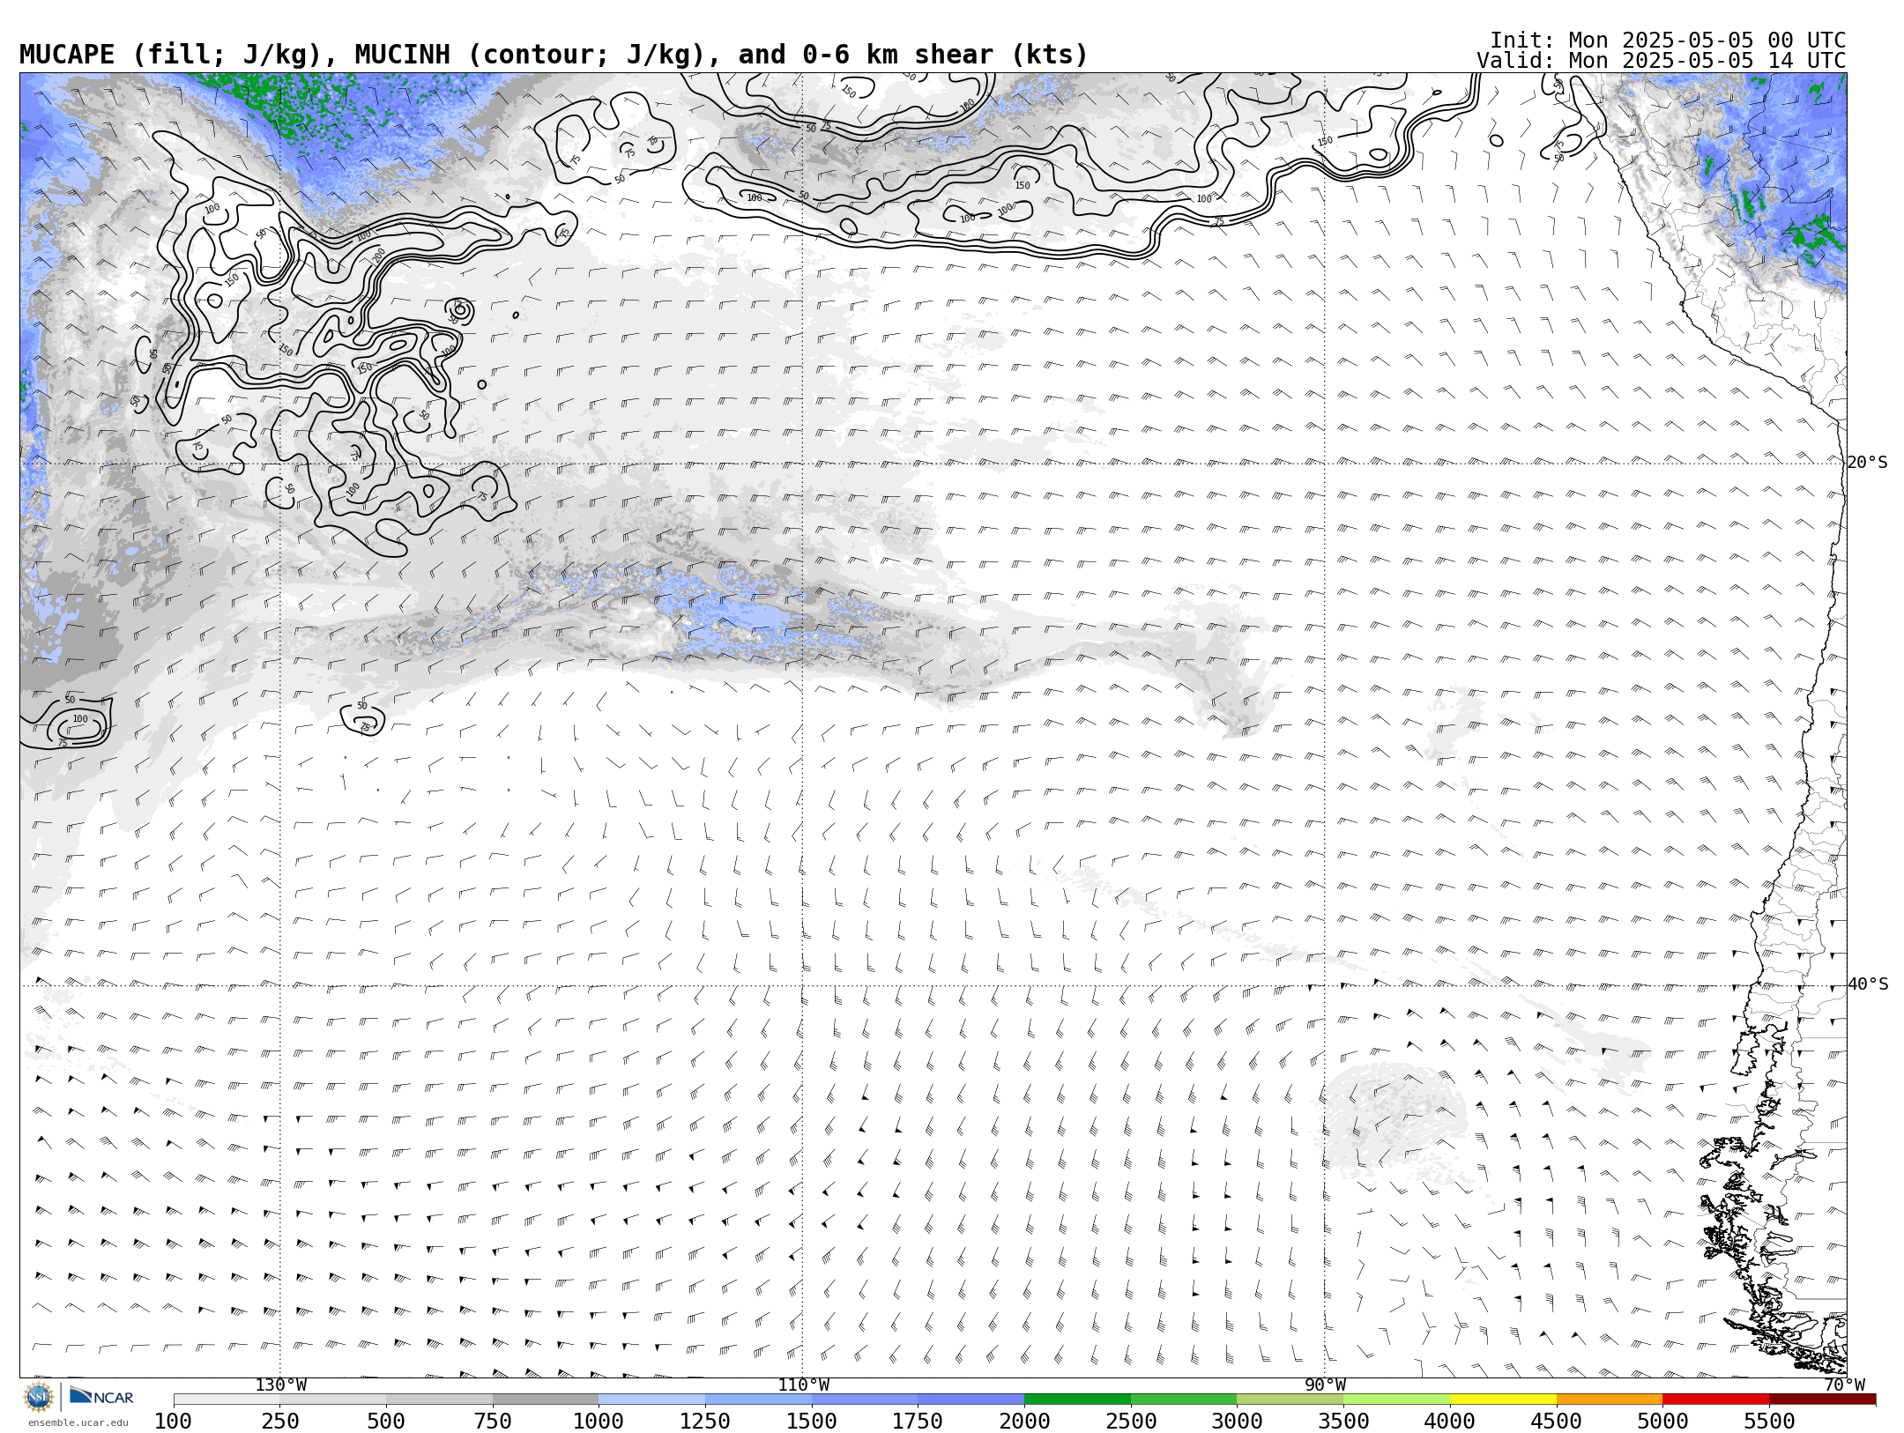Click the Valid: Mon 2025-05-05 14 UTC text

1662,61
